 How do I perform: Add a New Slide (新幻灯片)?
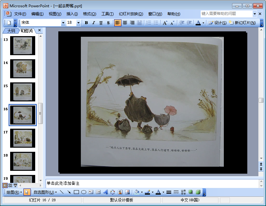click(x=242, y=23)
